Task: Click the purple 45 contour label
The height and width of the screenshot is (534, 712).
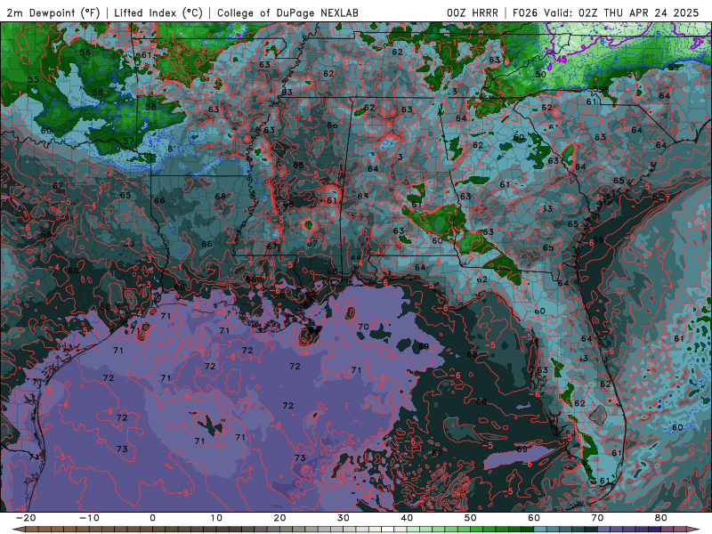Action: click(x=562, y=59)
